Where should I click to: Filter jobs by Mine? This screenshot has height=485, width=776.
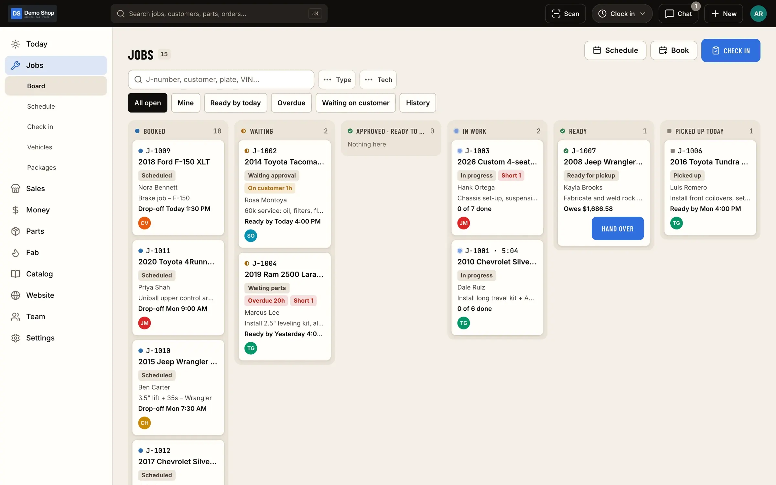pyautogui.click(x=186, y=103)
